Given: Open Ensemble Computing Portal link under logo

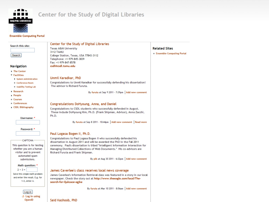Looking at the screenshot, I should (x=27, y=36).
